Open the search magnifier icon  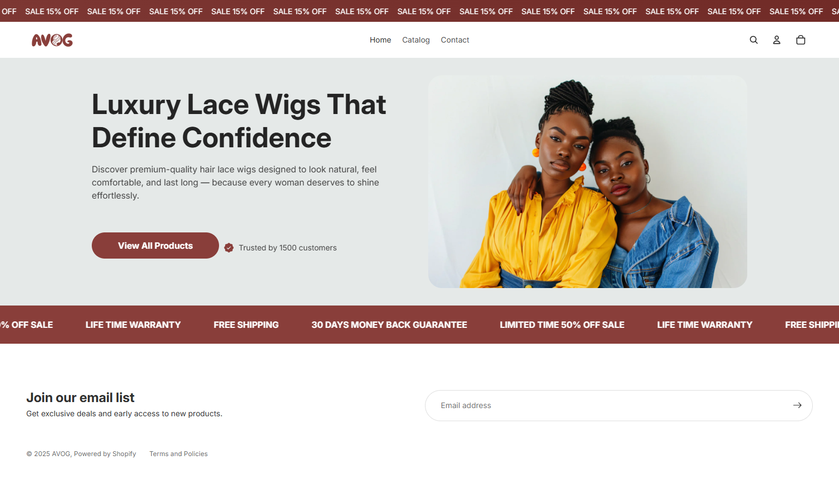coord(753,40)
